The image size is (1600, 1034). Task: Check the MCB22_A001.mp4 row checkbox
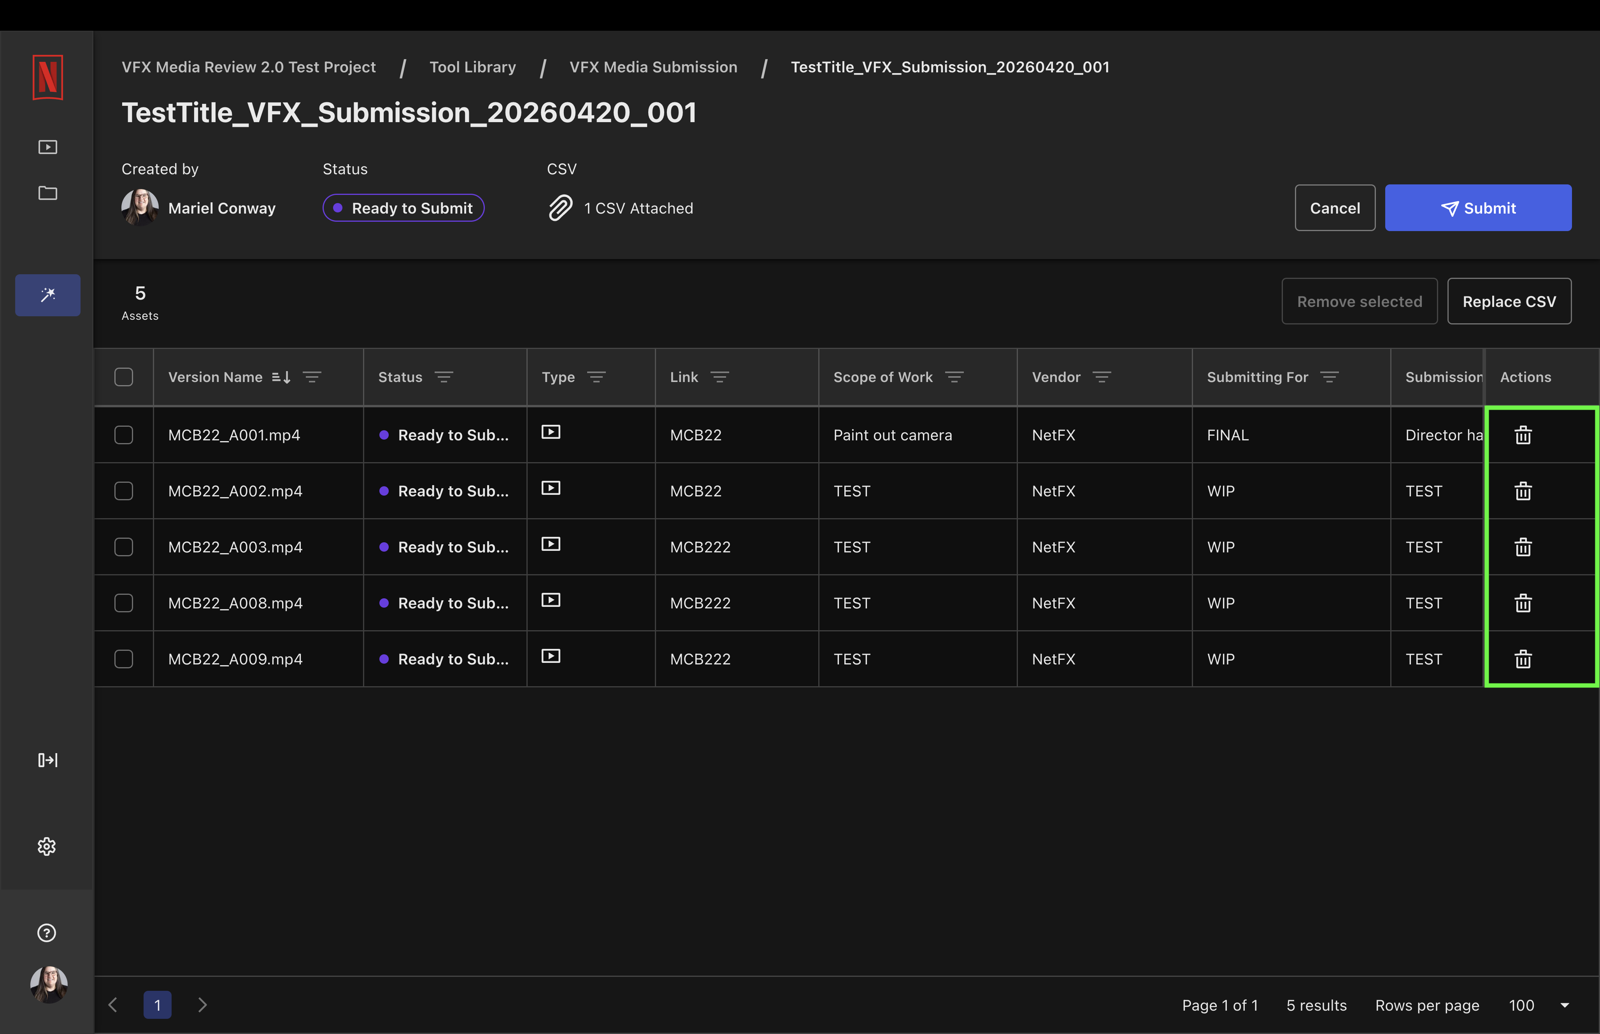coord(124,435)
